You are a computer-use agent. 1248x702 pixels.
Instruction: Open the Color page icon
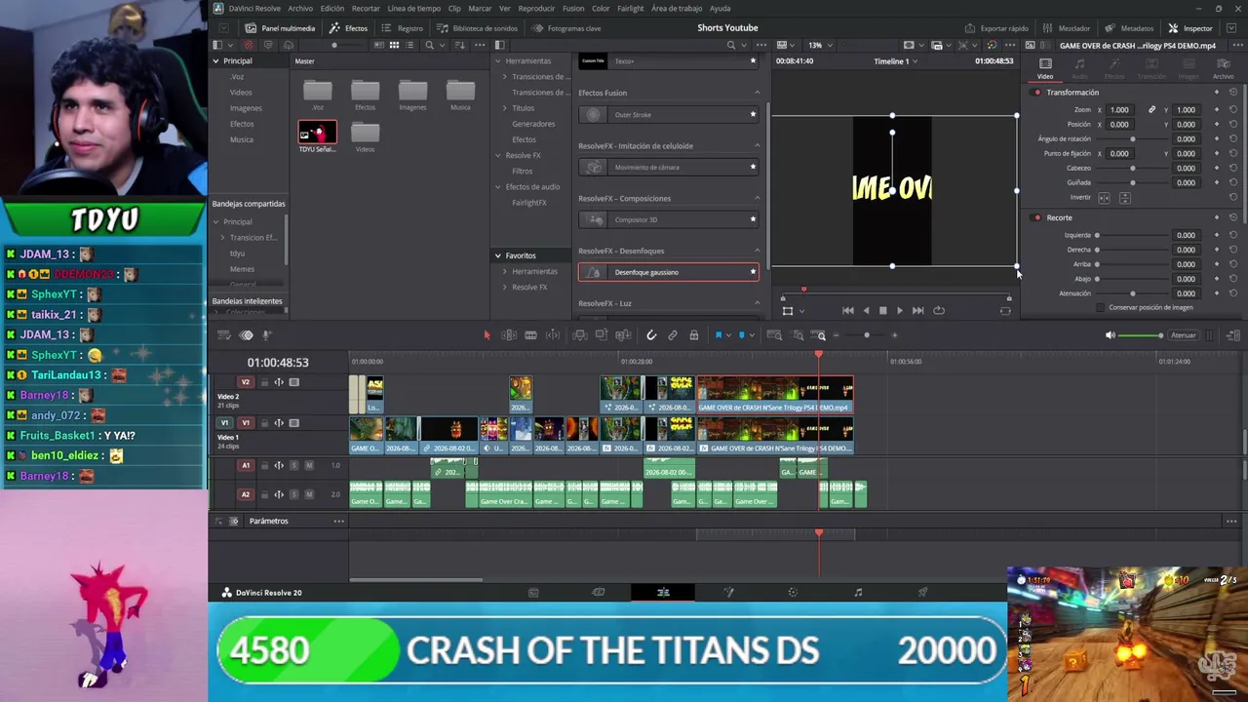(793, 592)
